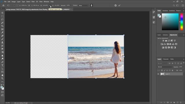Click the Home icon in options bar
The image size is (185, 104).
pos(3,5)
